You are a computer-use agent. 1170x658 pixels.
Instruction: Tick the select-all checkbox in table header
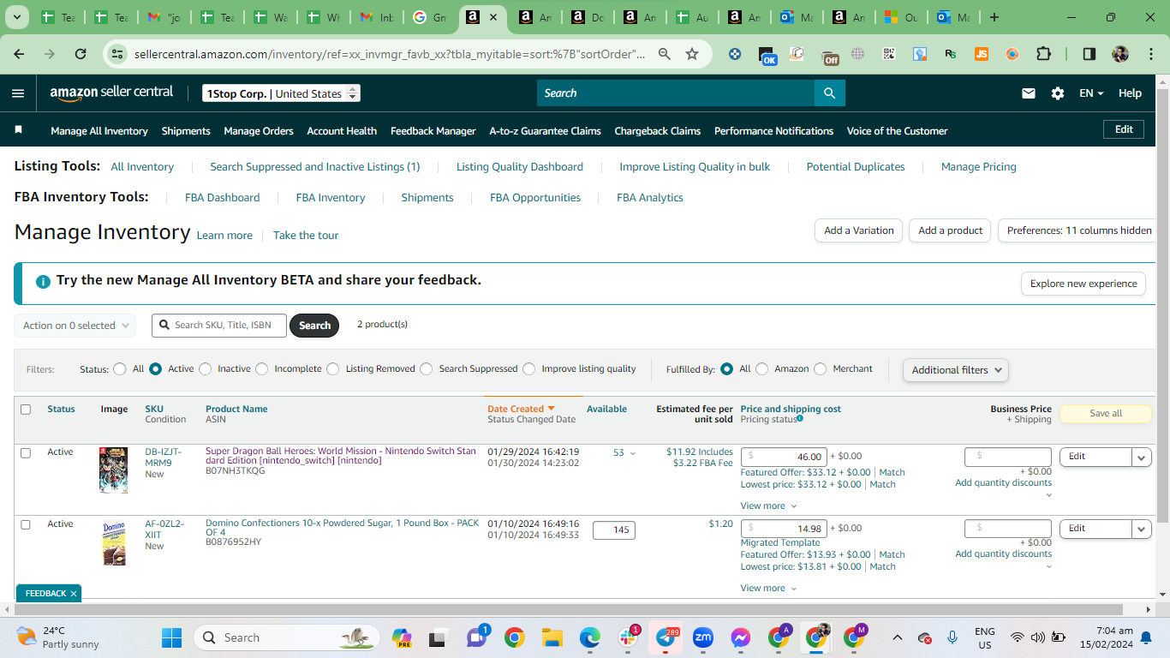click(x=26, y=410)
